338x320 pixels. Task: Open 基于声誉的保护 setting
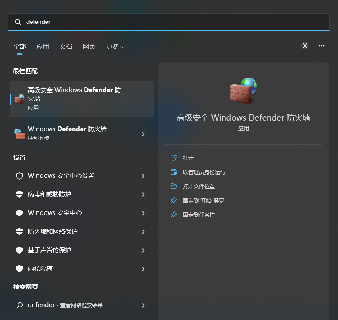coord(82,250)
